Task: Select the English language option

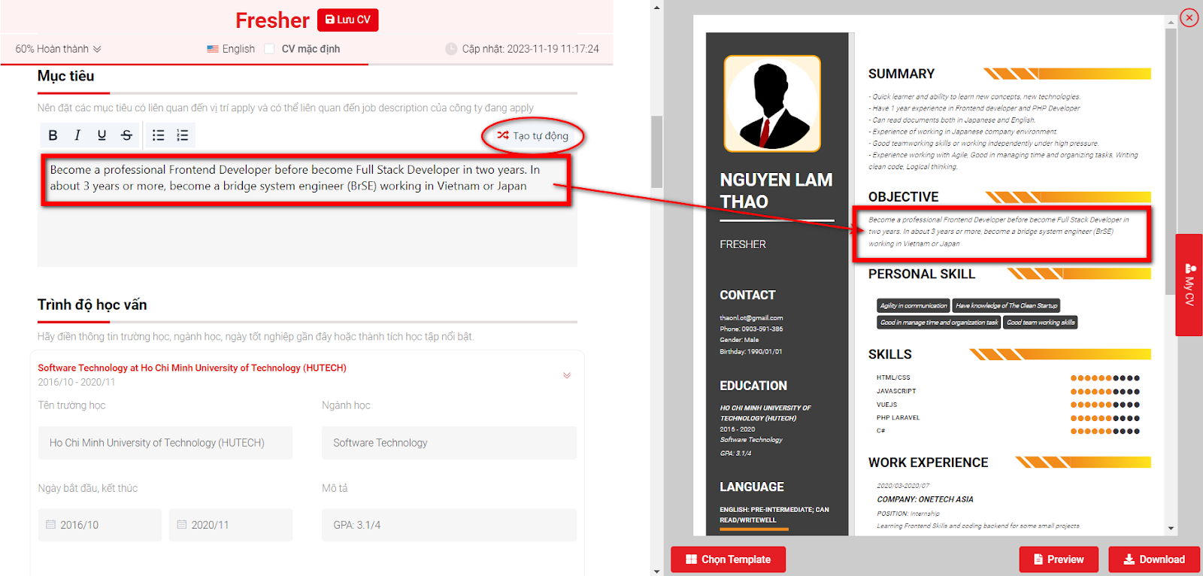Action: pos(231,49)
